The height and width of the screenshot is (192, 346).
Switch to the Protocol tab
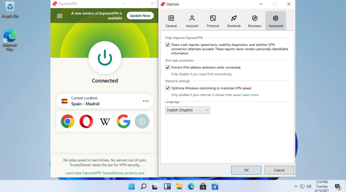click(x=213, y=22)
